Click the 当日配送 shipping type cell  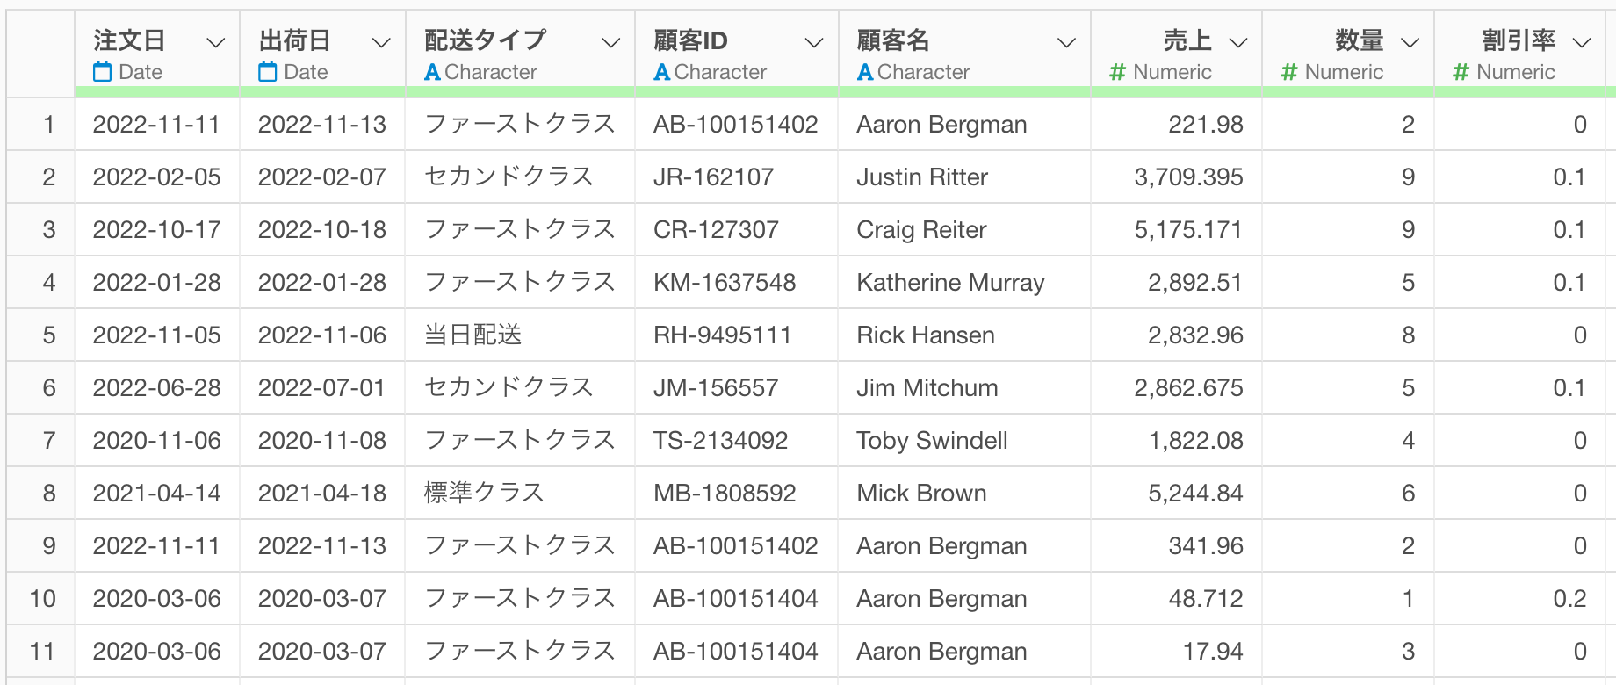pos(520,335)
